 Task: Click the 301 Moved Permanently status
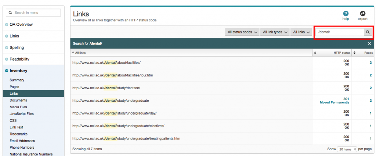point(335,101)
